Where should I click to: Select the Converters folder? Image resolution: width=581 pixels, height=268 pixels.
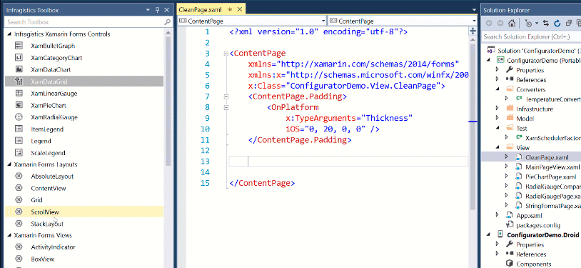(530, 89)
